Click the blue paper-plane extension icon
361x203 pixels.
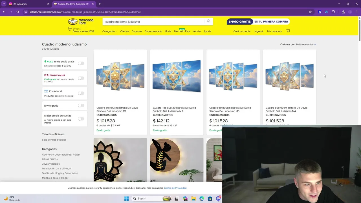[x=320, y=12]
